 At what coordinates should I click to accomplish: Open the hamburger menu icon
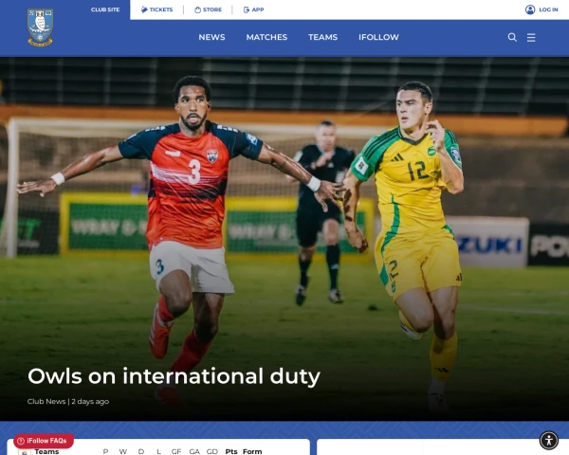tap(531, 37)
